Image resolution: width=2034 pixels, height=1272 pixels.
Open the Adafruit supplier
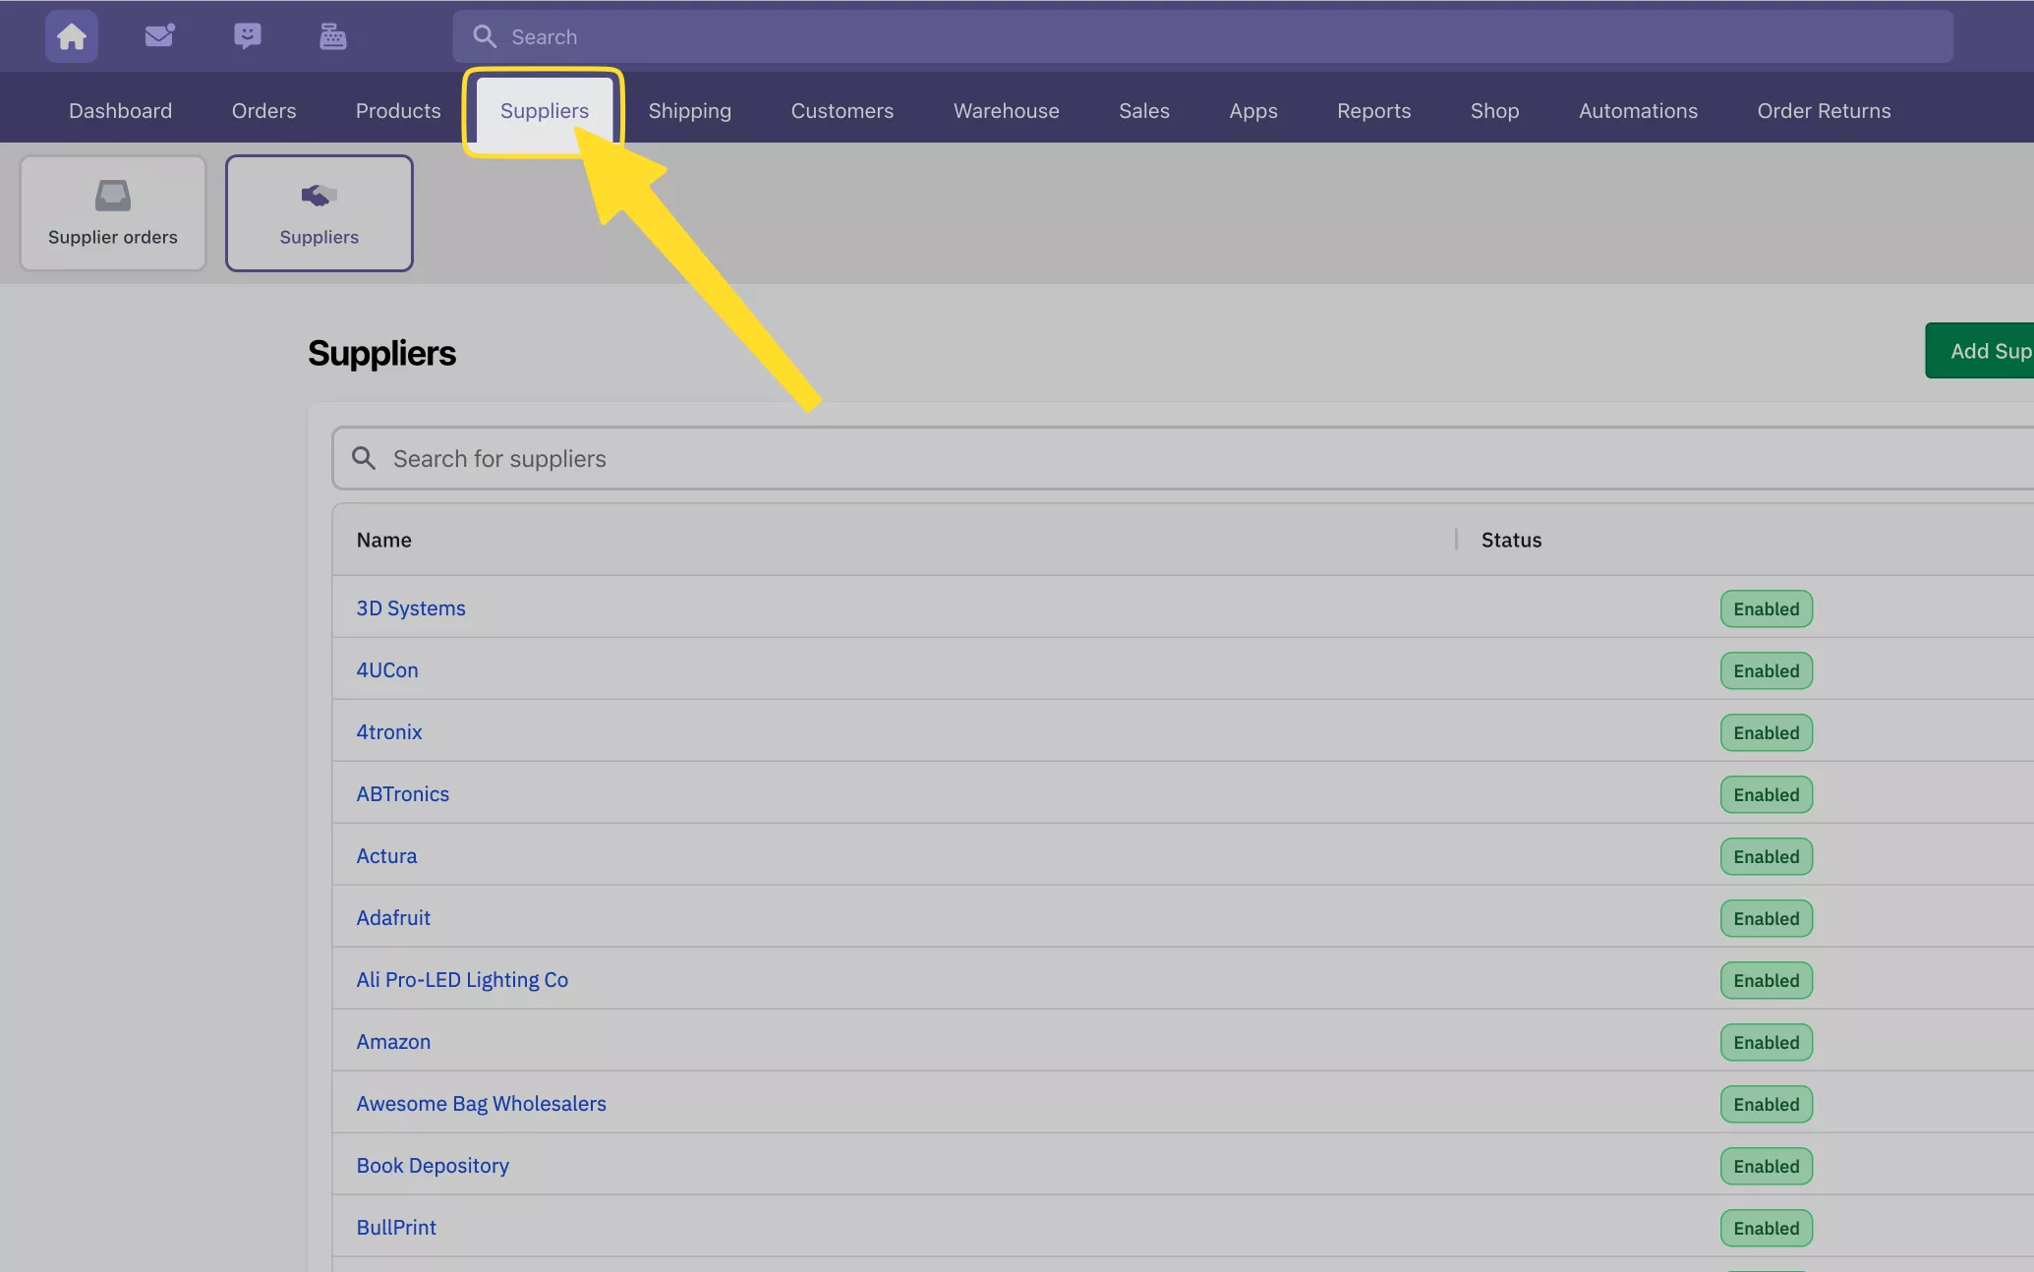(393, 918)
